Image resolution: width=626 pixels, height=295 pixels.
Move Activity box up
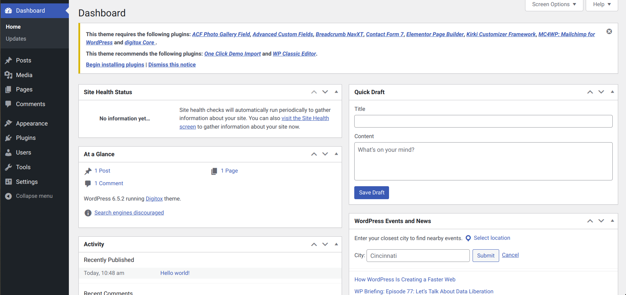314,244
